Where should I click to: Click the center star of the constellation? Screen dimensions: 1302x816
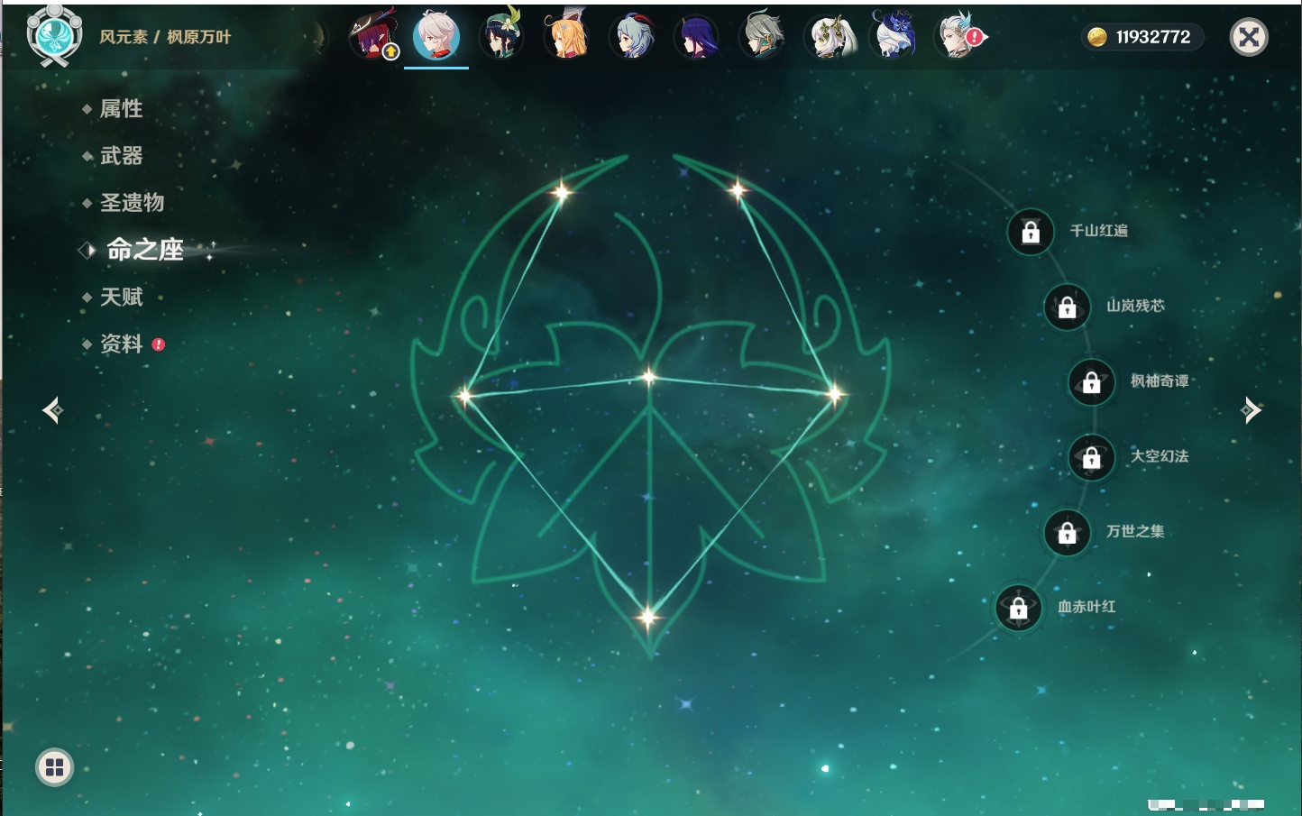(x=648, y=378)
